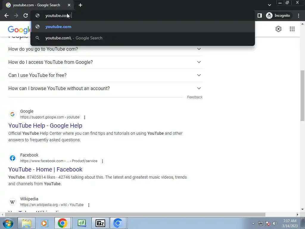
Task: Select the youtube.com URL suggestion
Action: [143, 27]
